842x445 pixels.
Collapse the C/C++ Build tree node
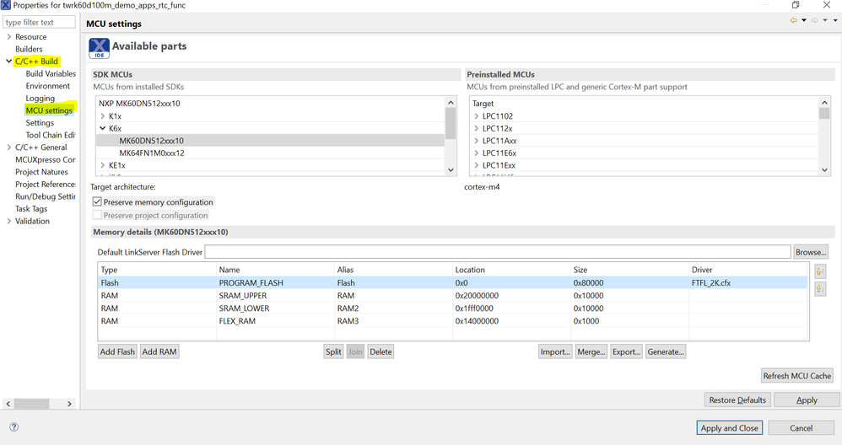8,62
